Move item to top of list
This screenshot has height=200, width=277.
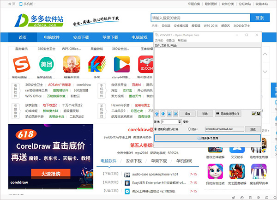coord(169,114)
